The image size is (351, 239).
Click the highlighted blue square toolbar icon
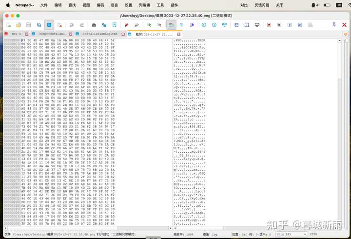pyautogui.click(x=49, y=25)
